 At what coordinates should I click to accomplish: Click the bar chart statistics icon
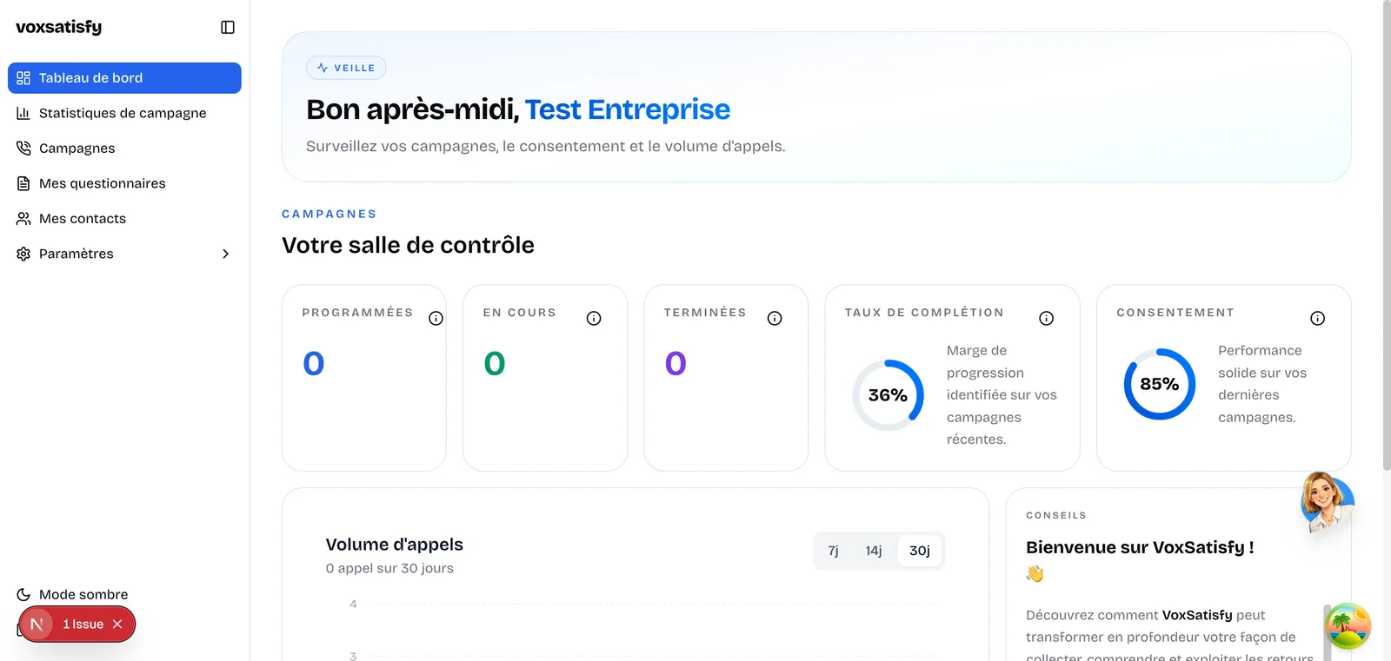tap(23, 113)
